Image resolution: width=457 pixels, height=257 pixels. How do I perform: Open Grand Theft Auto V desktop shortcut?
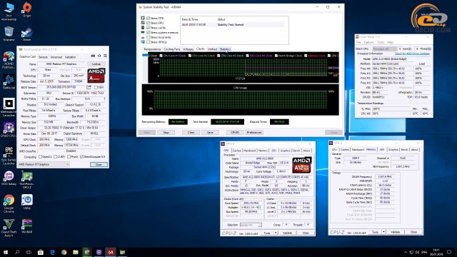[x=9, y=228]
